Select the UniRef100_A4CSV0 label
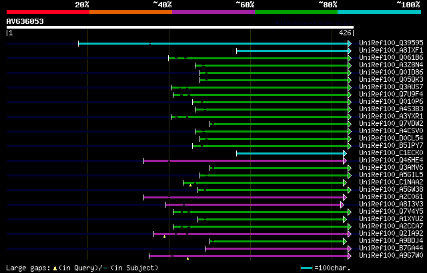The height and width of the screenshot is (273, 427). [x=391, y=131]
